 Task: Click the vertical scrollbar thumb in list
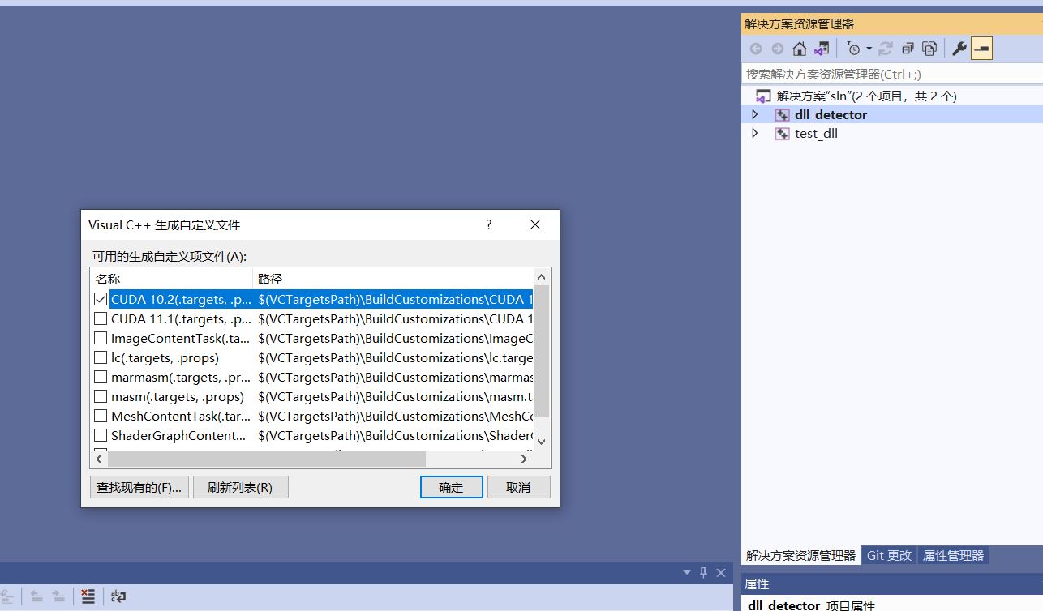point(542,352)
